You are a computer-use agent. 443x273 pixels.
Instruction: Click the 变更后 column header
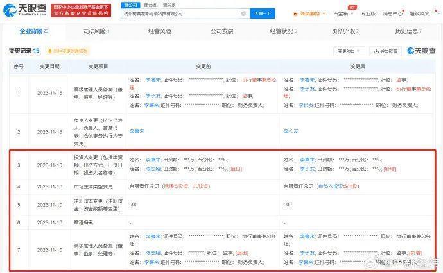(358, 66)
